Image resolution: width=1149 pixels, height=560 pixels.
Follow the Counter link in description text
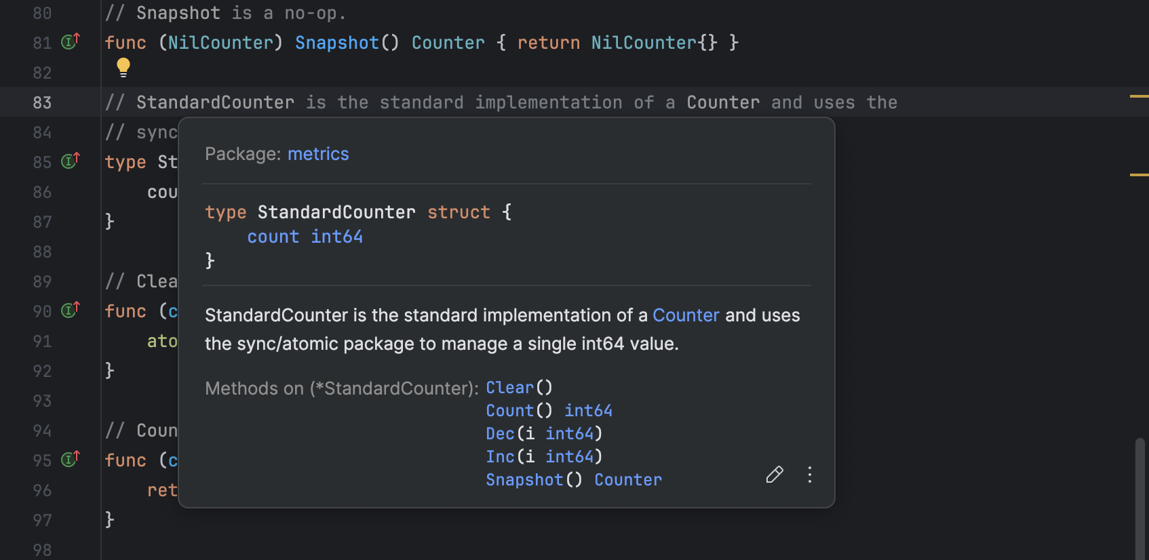(x=686, y=315)
